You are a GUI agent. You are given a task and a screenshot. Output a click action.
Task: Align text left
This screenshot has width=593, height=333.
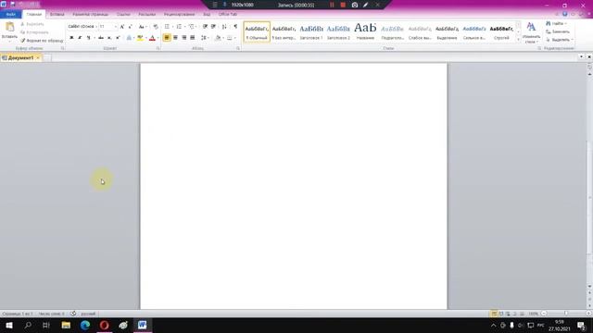tap(167, 38)
